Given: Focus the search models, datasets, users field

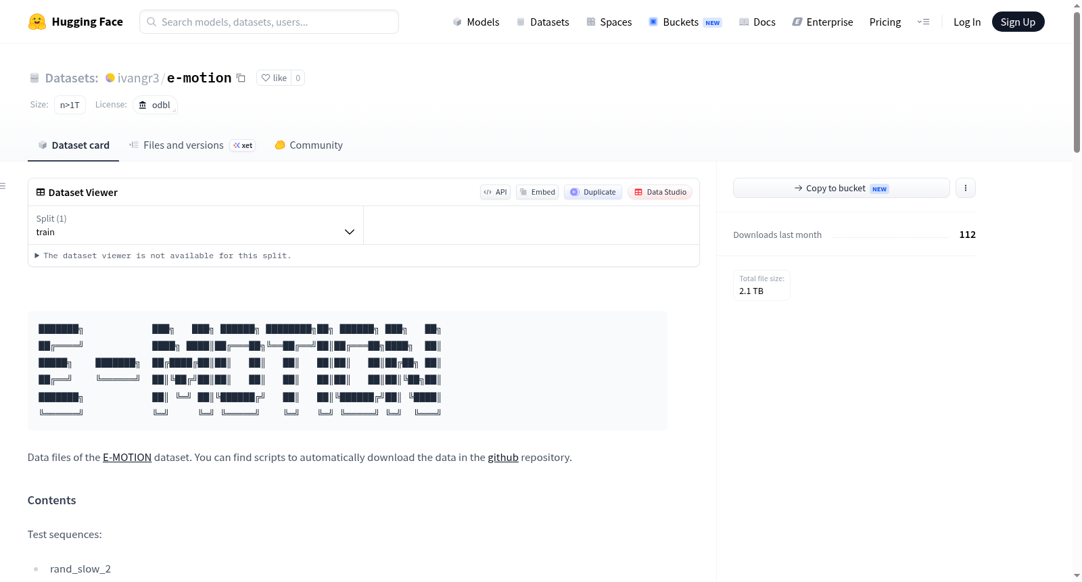Looking at the screenshot, I should [269, 22].
